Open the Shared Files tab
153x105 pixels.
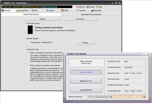pyautogui.click(x=23, y=11)
